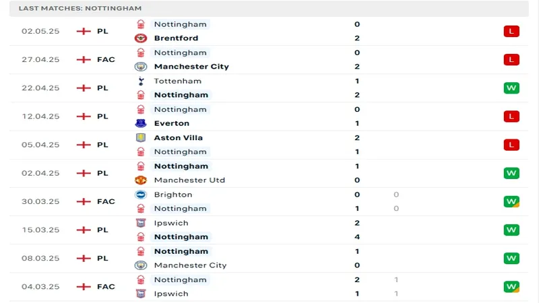The height and width of the screenshot is (303, 539).
Task: Click the FAC label on 27.04.25 match
Action: pyautogui.click(x=106, y=59)
